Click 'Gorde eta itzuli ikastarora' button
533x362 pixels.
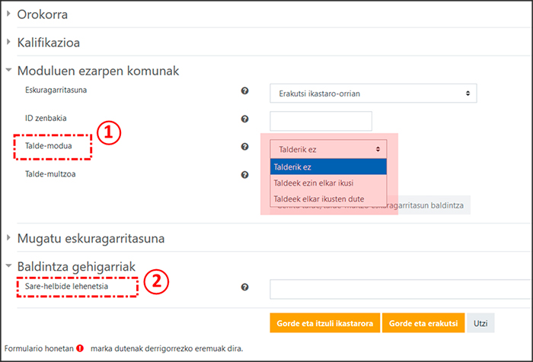pos(324,323)
